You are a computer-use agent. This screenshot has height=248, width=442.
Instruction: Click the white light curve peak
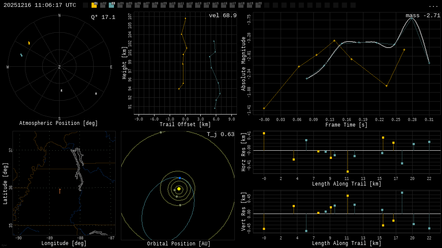coord(411,18)
